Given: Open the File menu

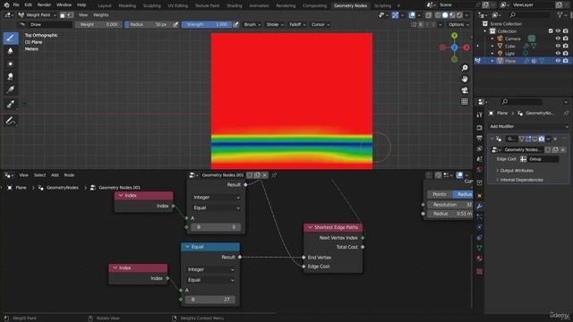Looking at the screenshot, I should [16, 5].
